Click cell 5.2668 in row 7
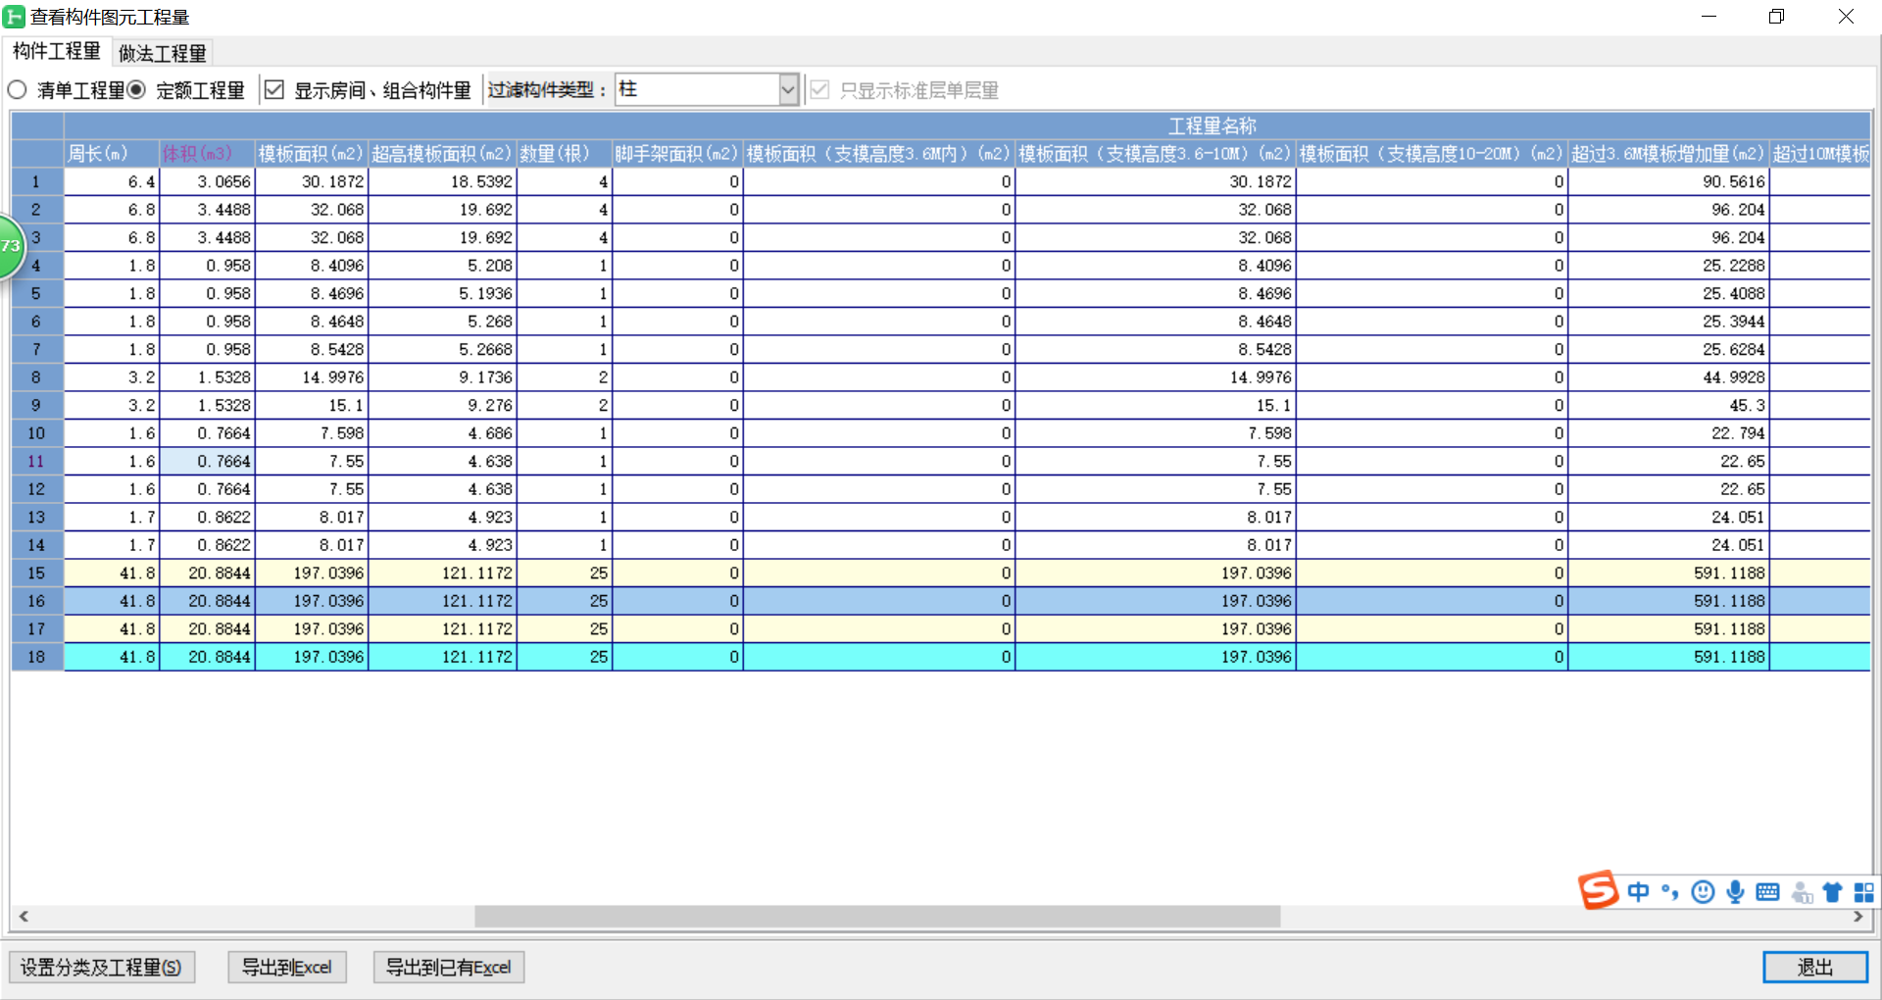1882x1000 pixels. click(442, 349)
